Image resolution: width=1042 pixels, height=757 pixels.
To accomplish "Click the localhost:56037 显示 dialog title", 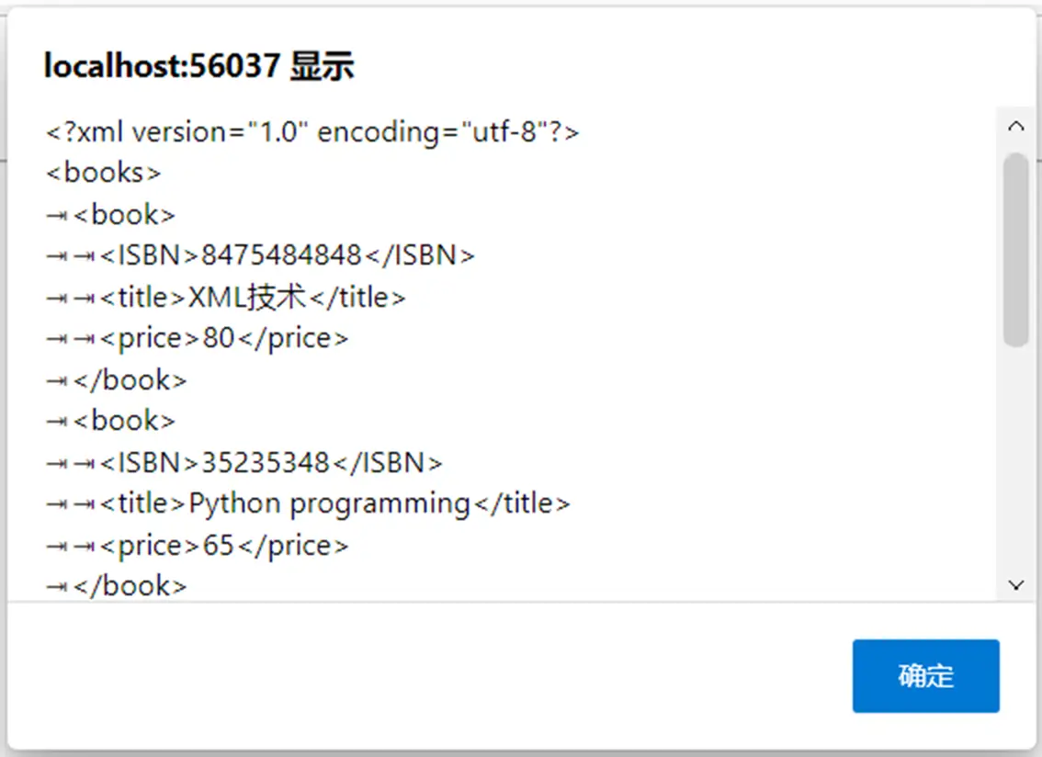I will 199,66.
